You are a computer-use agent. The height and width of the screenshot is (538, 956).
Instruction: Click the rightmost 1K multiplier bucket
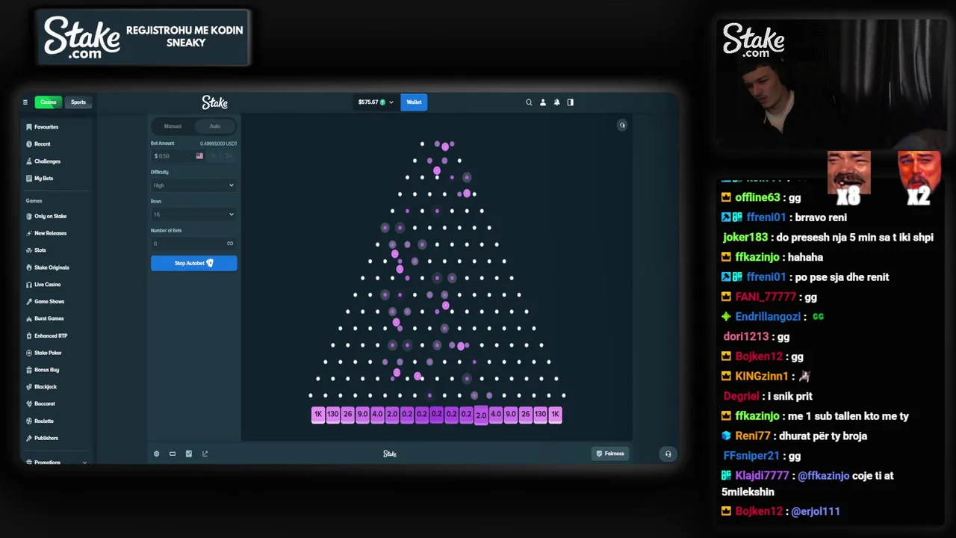point(555,415)
